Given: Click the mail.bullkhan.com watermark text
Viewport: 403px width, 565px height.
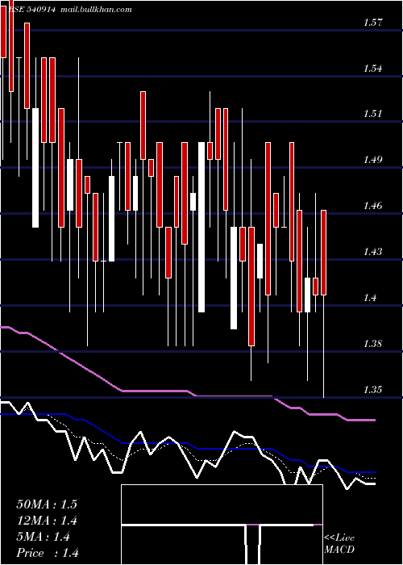Looking at the screenshot, I should [x=98, y=10].
